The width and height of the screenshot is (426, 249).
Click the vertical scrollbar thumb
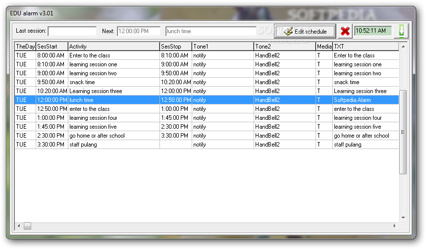pyautogui.click(x=403, y=132)
